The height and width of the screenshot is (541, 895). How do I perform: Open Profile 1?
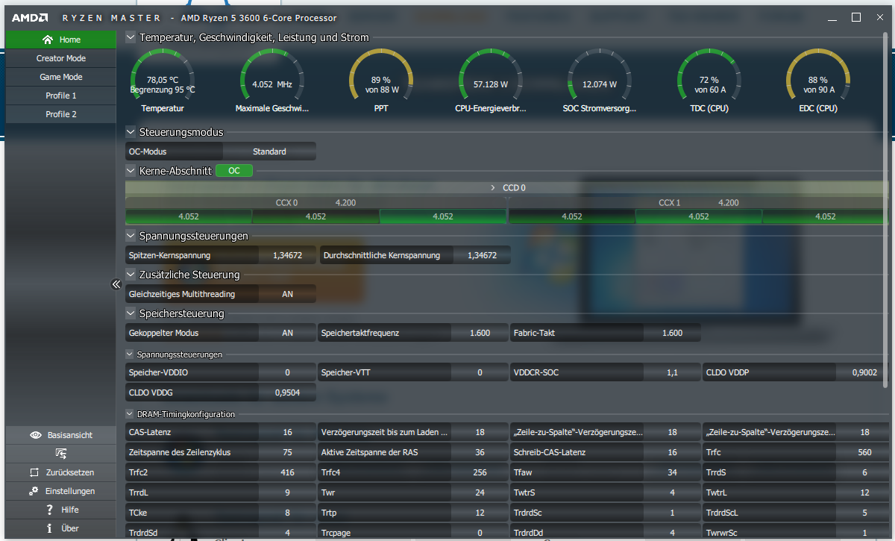pyautogui.click(x=61, y=96)
